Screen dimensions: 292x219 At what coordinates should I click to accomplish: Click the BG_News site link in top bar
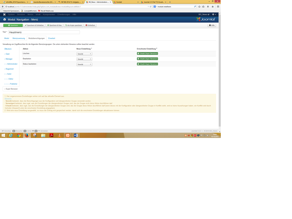(x=204, y=14)
